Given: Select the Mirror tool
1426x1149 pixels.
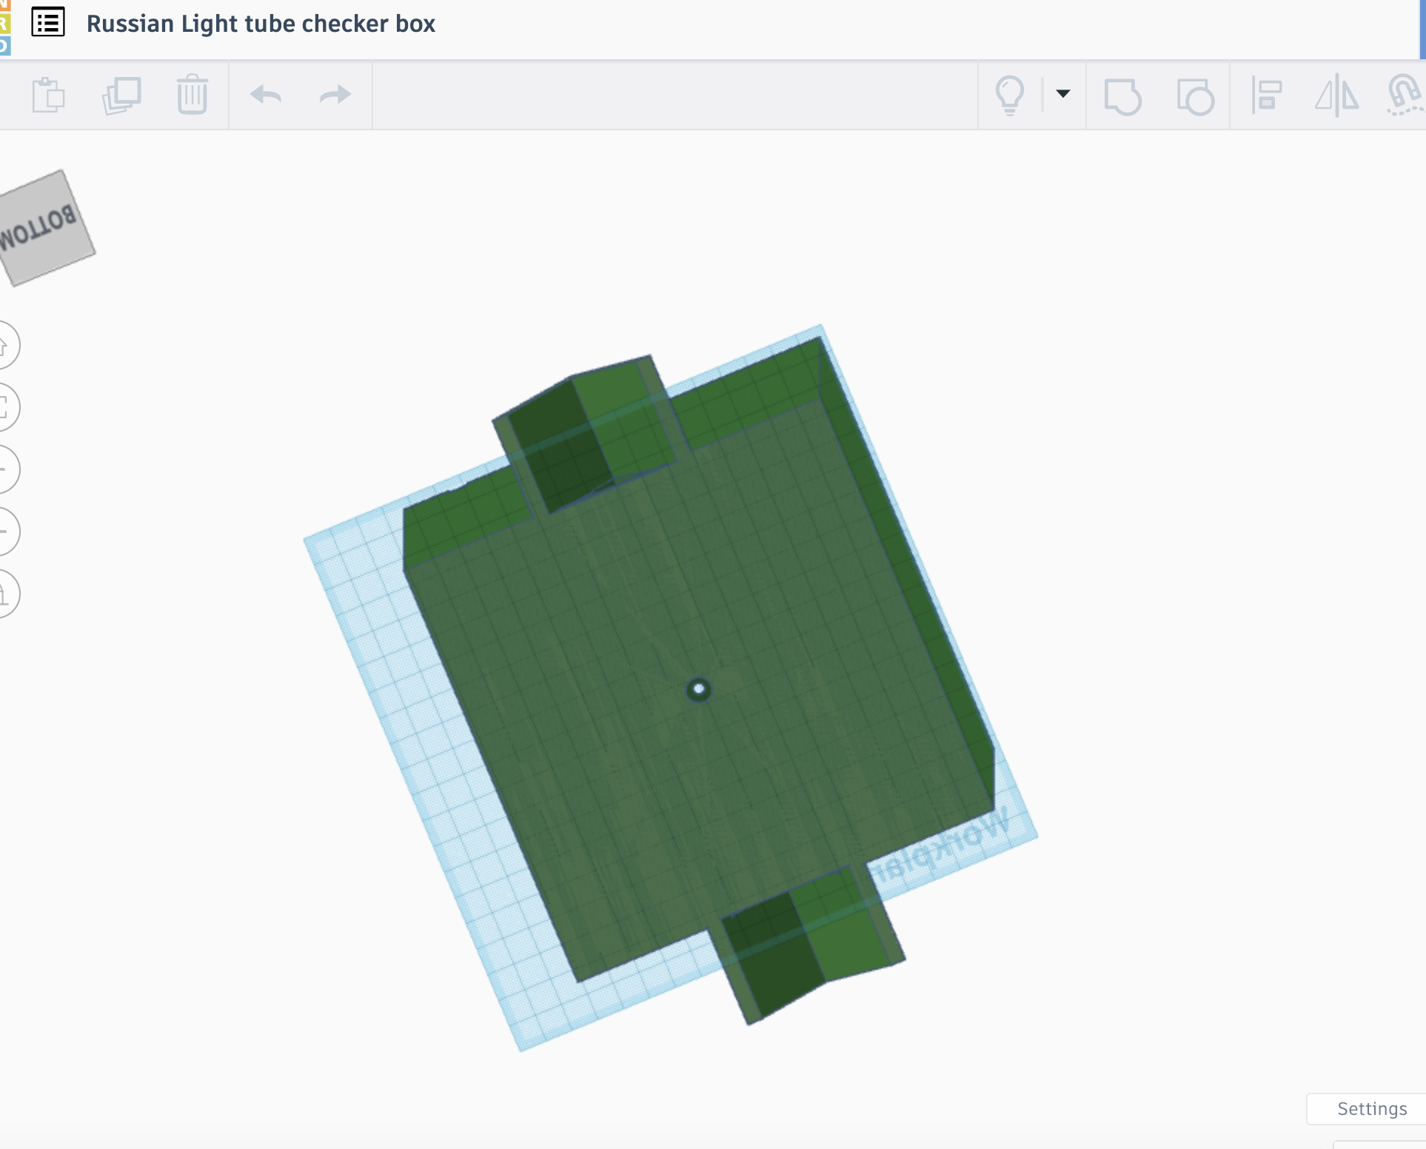Looking at the screenshot, I should 1336,96.
